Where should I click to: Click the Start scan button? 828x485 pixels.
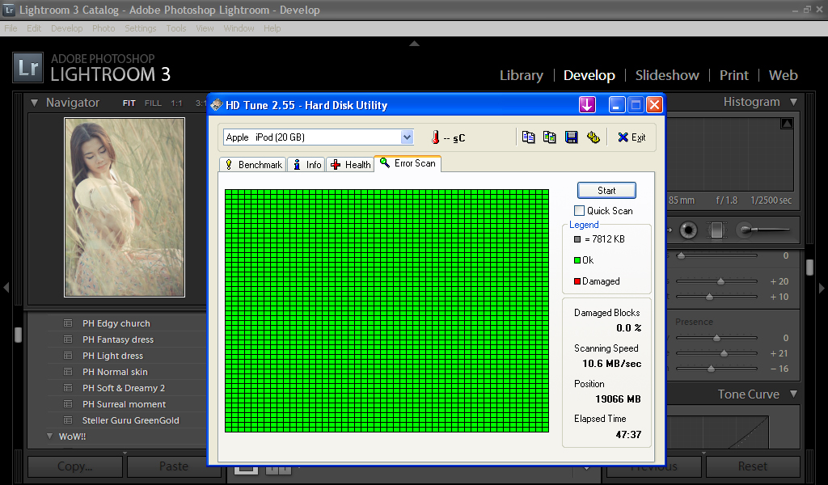(x=606, y=191)
